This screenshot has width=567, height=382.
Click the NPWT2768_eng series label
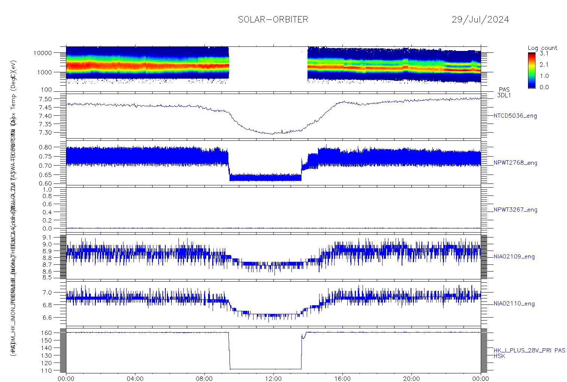tap(515, 163)
